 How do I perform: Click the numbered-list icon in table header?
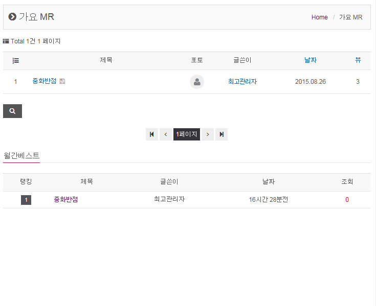[x=15, y=61]
